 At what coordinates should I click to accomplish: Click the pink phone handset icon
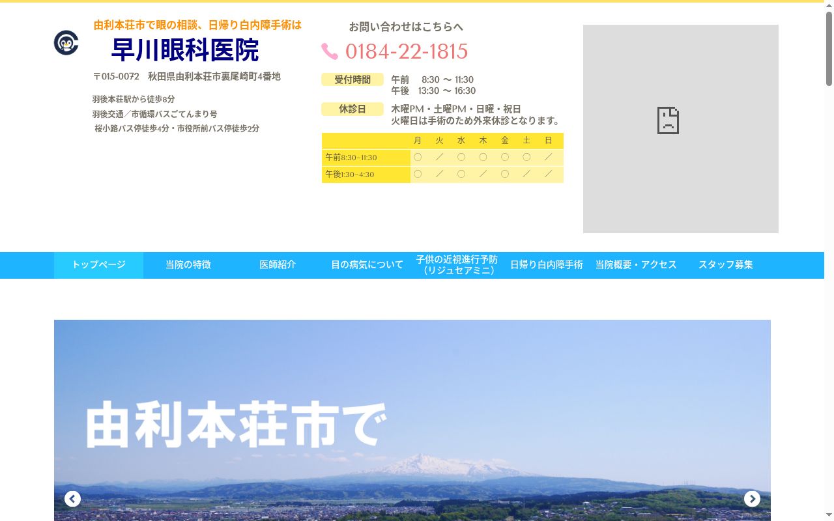pyautogui.click(x=330, y=51)
